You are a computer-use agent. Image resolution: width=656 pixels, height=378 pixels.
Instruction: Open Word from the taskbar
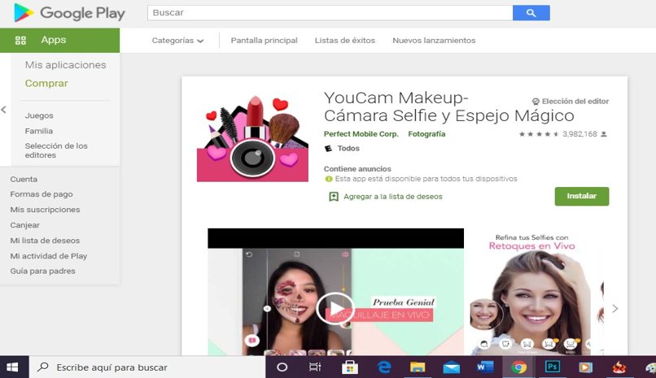click(x=485, y=367)
